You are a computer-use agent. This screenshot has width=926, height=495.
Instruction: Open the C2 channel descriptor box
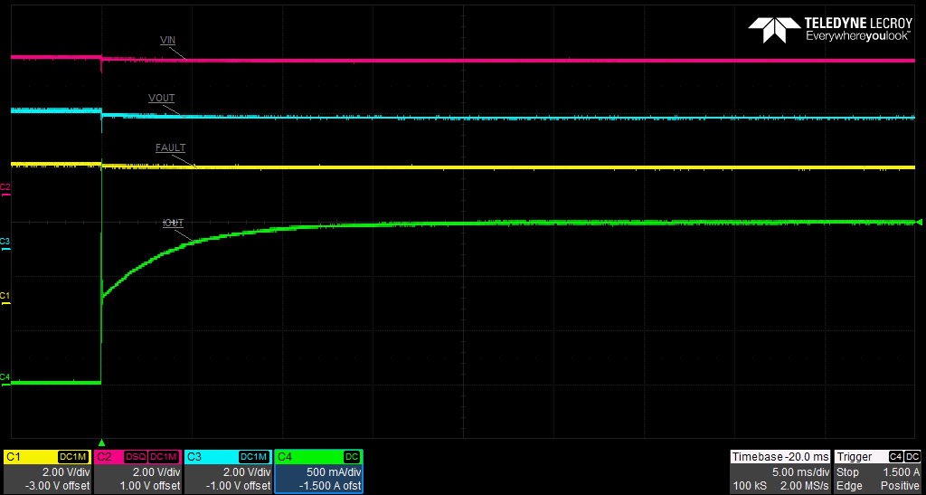tap(137, 471)
